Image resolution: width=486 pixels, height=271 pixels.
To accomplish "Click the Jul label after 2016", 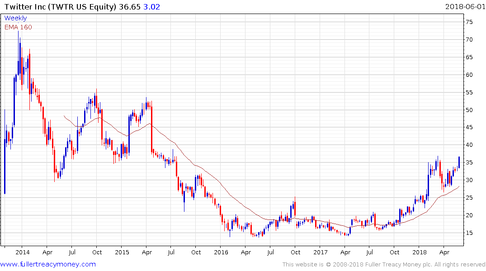I will point(270,252).
